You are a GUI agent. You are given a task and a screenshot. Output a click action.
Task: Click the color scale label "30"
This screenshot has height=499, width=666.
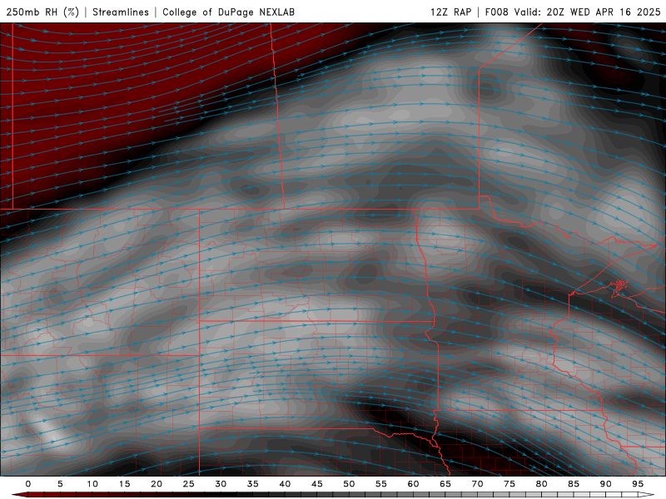[x=221, y=484]
